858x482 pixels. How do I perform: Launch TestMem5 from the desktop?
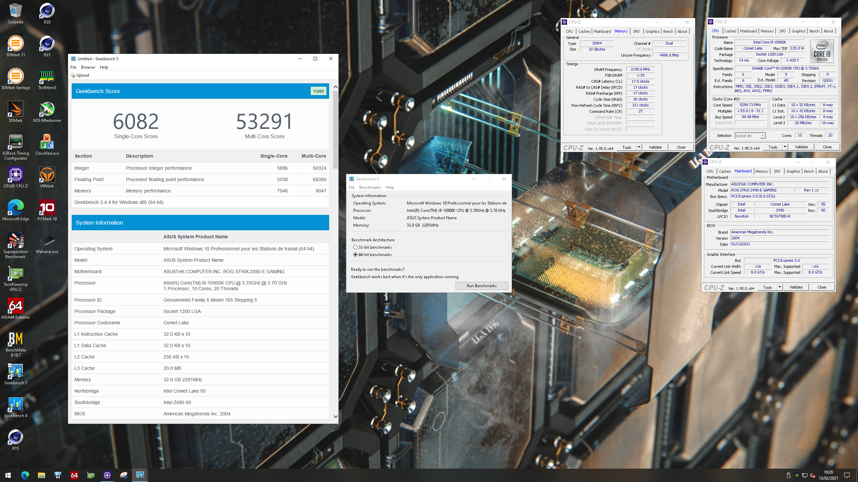tap(47, 79)
